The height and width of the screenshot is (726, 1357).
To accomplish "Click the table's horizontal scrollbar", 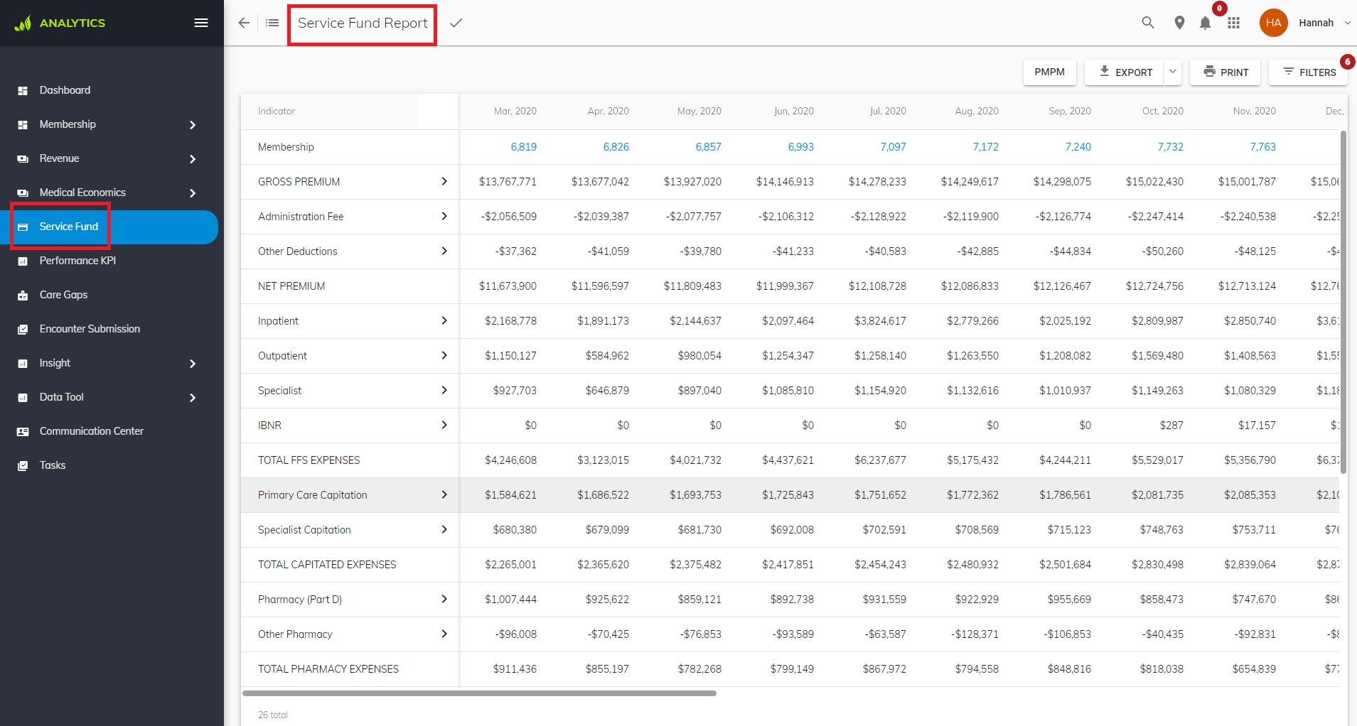I will [479, 693].
